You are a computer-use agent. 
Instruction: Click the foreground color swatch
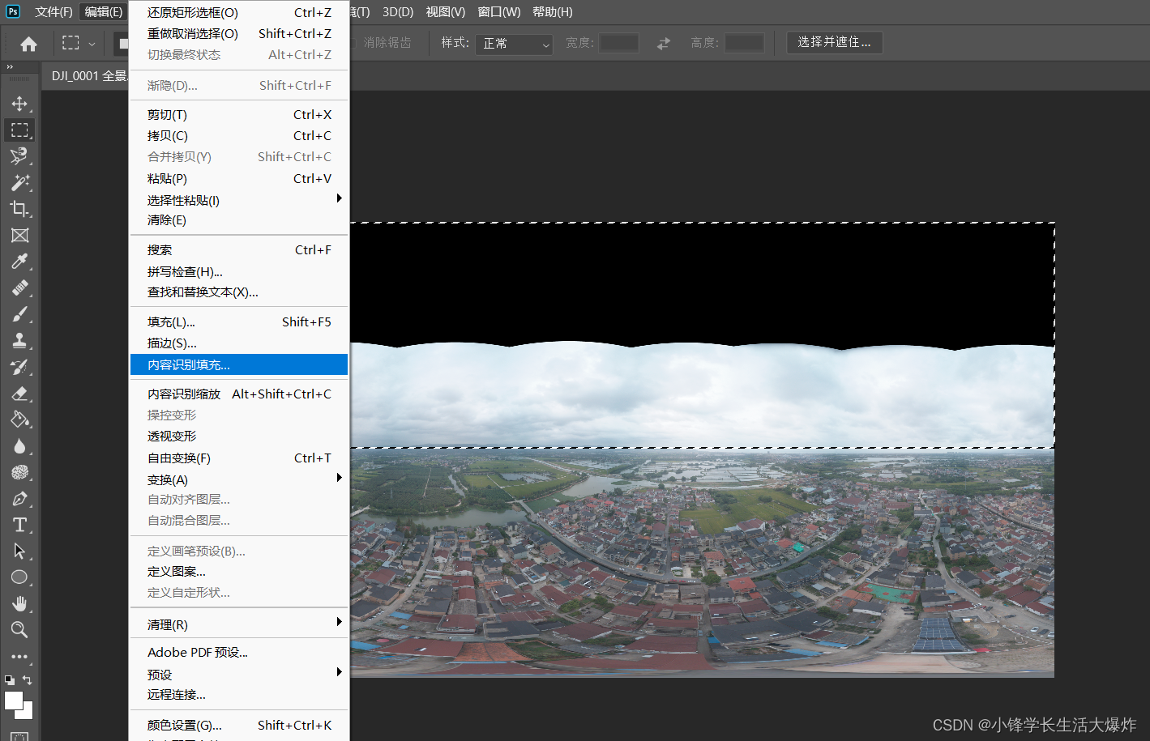pyautogui.click(x=14, y=701)
